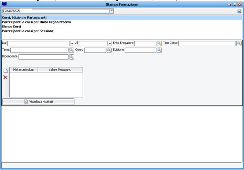
Task: Click the Metacurriculum column header
Action: pyautogui.click(x=23, y=70)
